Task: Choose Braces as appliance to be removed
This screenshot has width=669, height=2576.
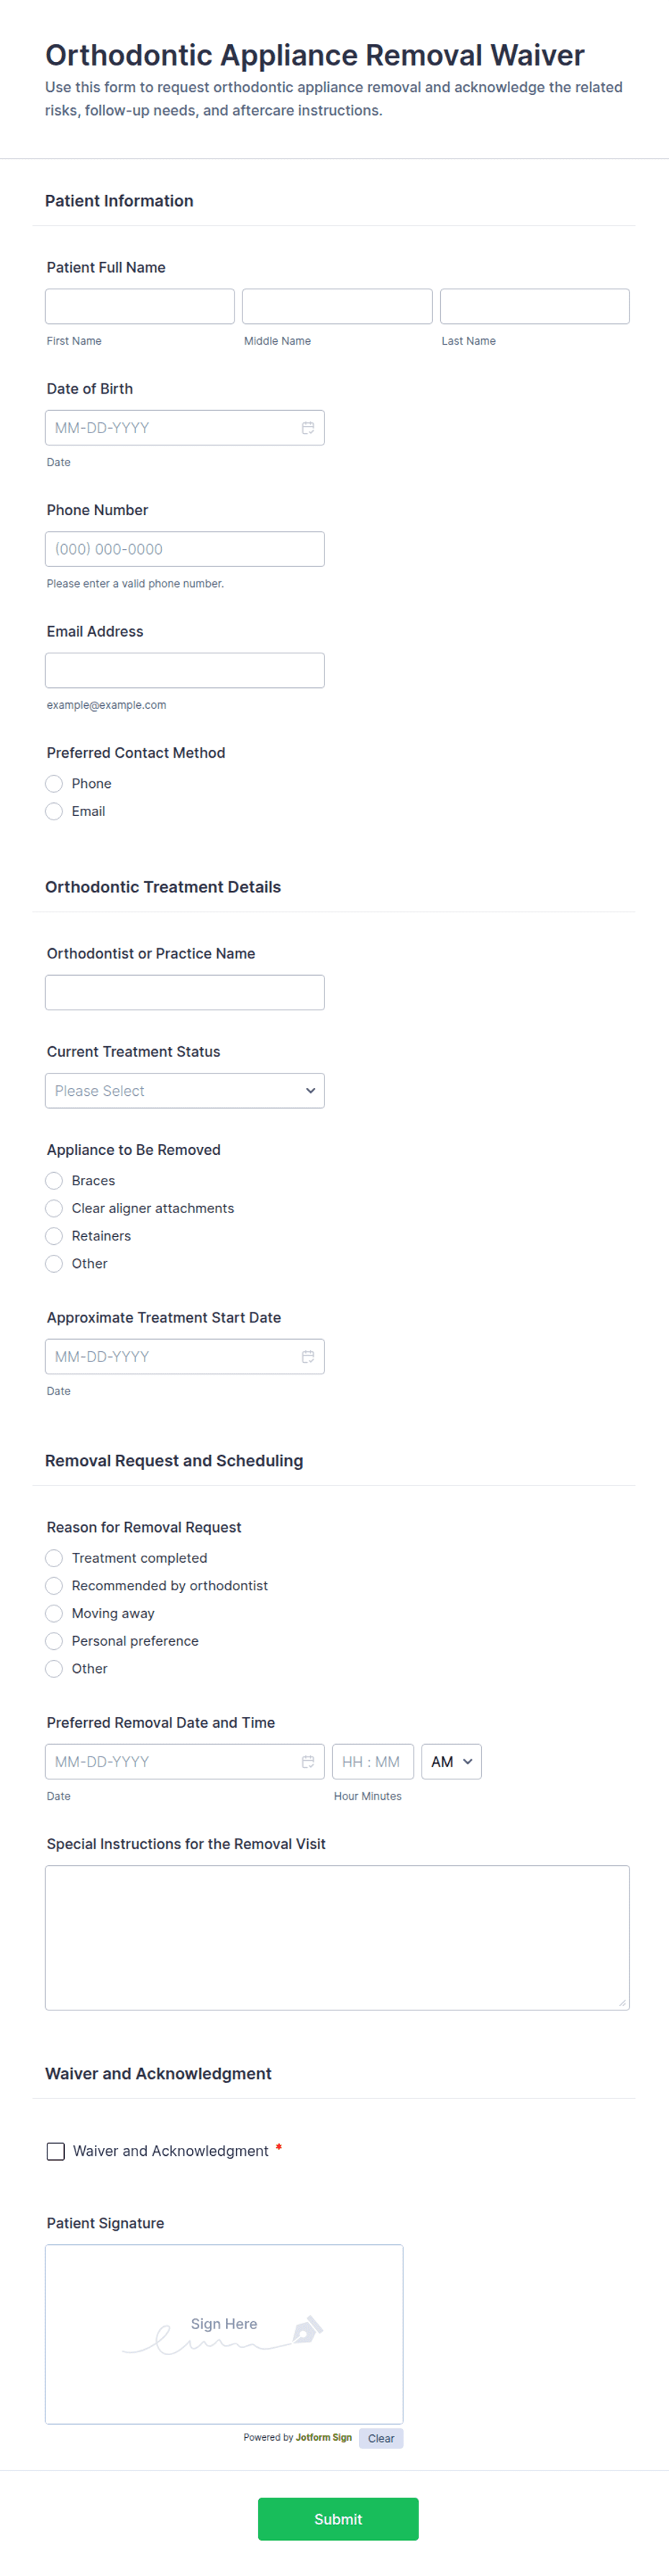Action: (x=54, y=1180)
